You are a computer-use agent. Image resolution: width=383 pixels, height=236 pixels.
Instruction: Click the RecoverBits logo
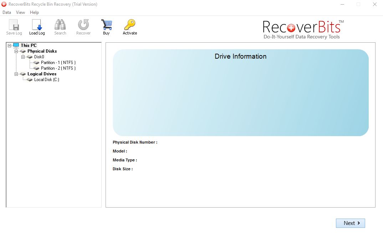pos(302,29)
